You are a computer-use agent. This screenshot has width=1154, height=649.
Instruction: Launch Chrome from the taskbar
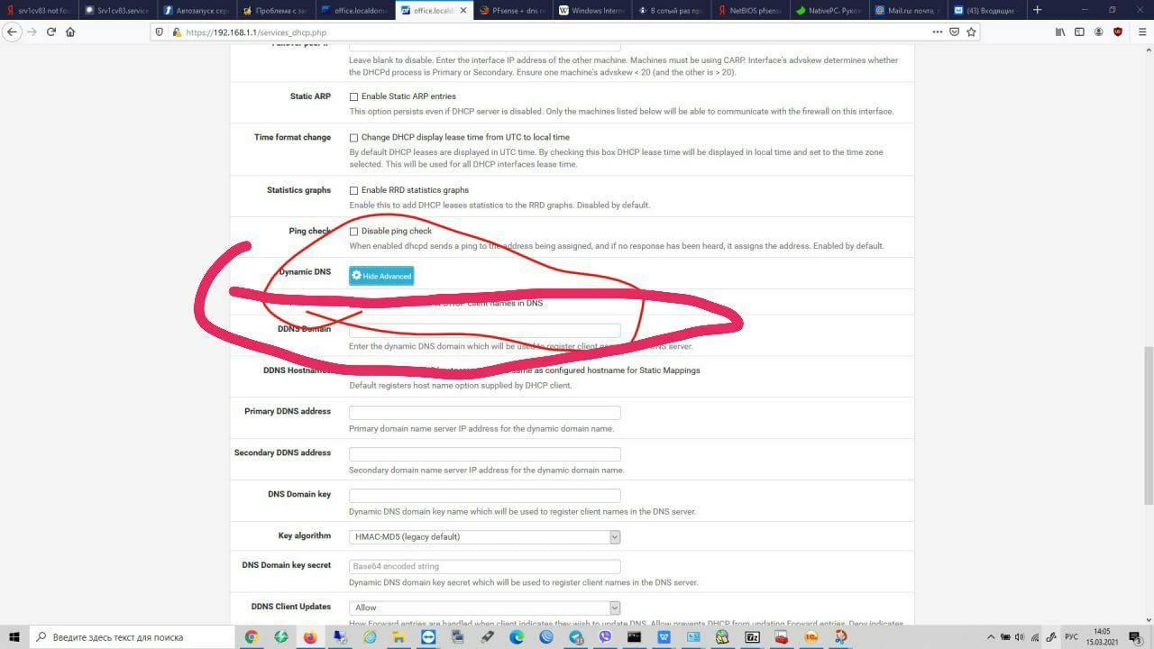(252, 636)
